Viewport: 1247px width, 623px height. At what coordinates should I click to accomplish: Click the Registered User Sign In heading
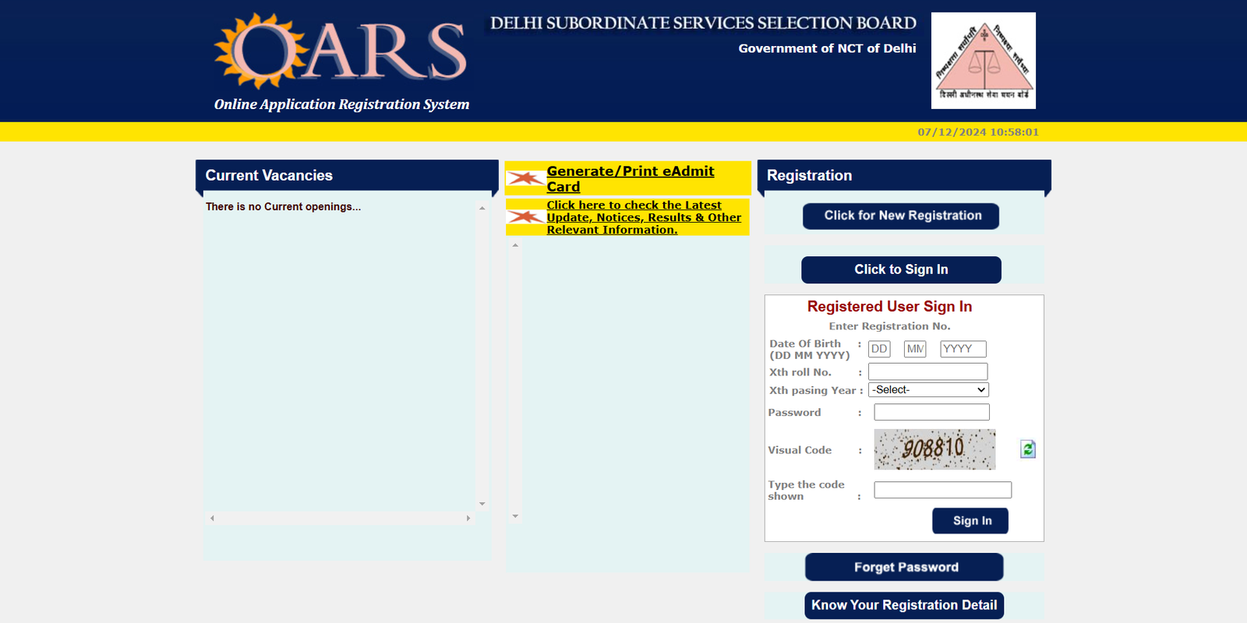point(889,307)
